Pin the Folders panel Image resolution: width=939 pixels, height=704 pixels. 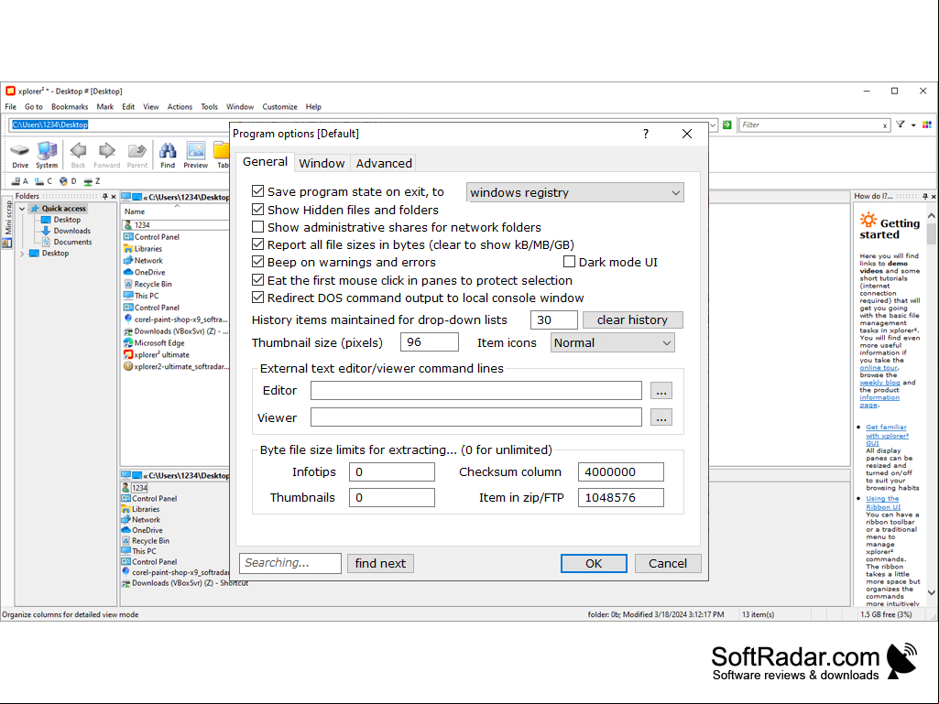(x=104, y=196)
